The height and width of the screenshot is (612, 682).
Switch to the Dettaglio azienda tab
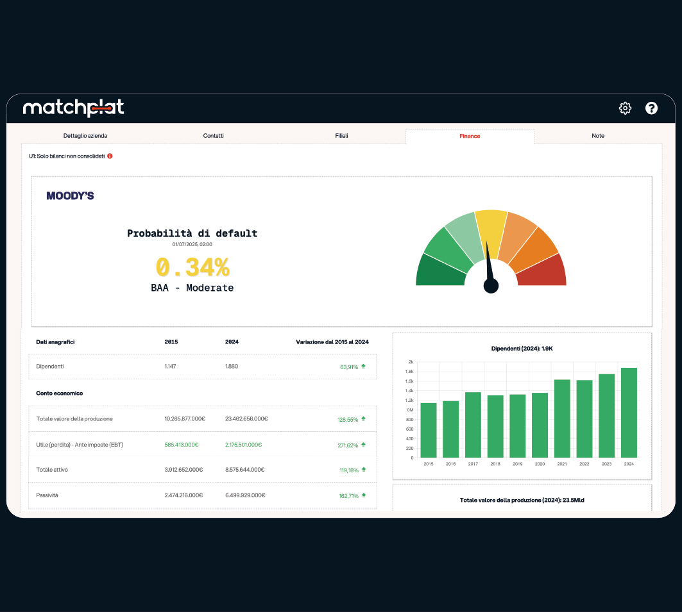point(85,136)
